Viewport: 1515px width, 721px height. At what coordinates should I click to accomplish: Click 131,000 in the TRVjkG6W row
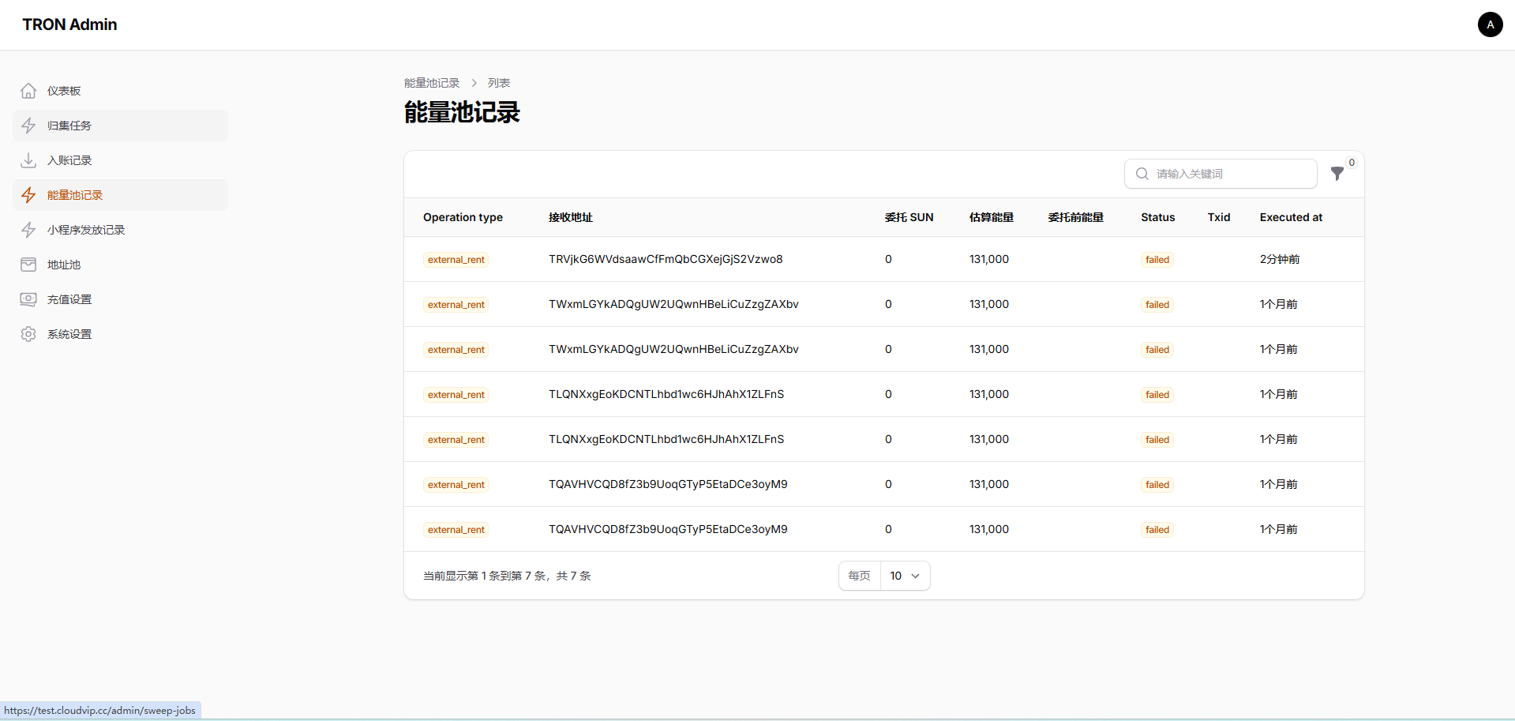[989, 259]
